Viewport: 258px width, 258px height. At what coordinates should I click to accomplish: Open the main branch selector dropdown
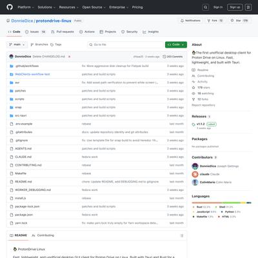pos(17,45)
